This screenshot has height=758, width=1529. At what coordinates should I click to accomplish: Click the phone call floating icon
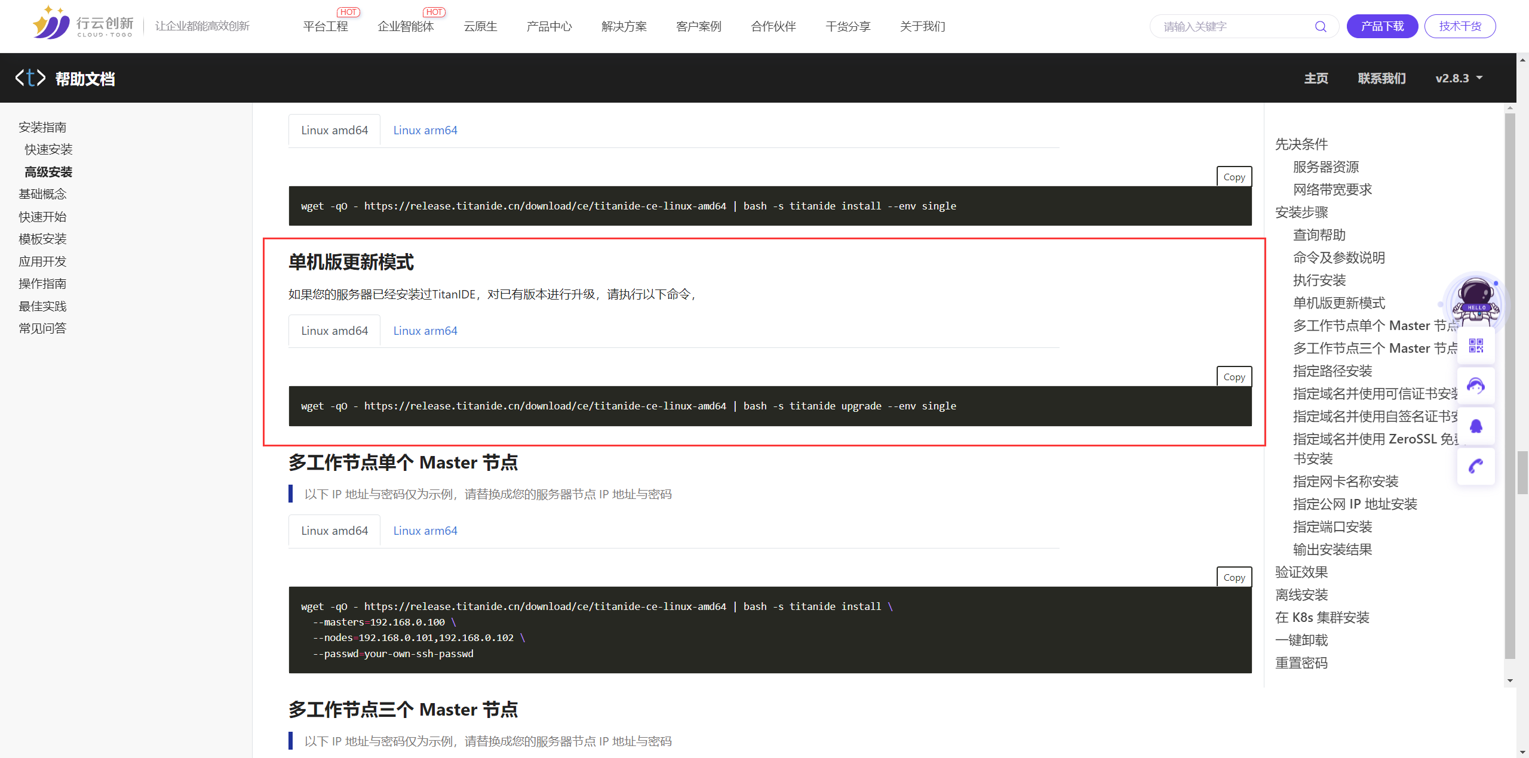click(x=1476, y=466)
